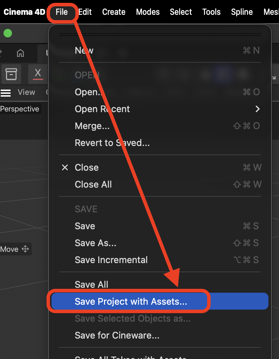Click the archive box icon in toolbar

pos(11,74)
